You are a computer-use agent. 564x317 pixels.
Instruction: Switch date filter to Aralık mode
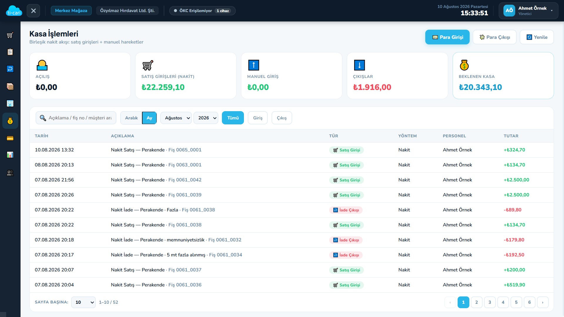coord(131,118)
